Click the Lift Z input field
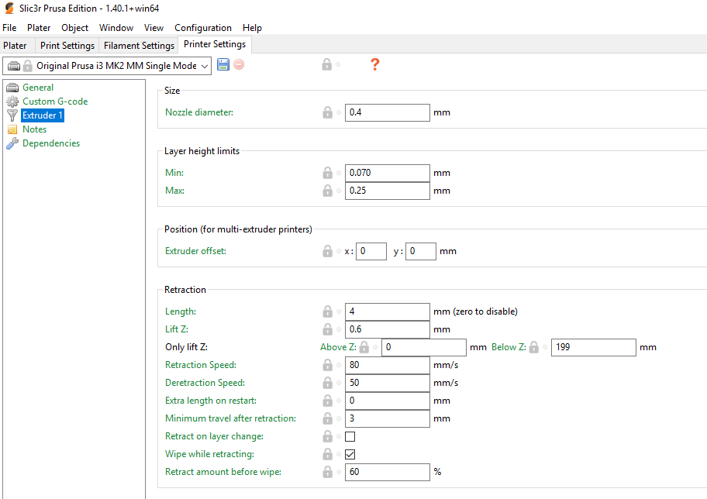This screenshot has width=707, height=499. point(388,329)
